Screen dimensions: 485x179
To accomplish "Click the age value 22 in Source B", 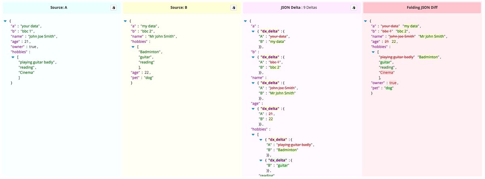I will coord(147,73).
